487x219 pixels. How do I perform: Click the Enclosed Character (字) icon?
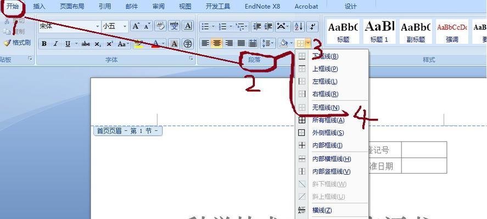188,44
